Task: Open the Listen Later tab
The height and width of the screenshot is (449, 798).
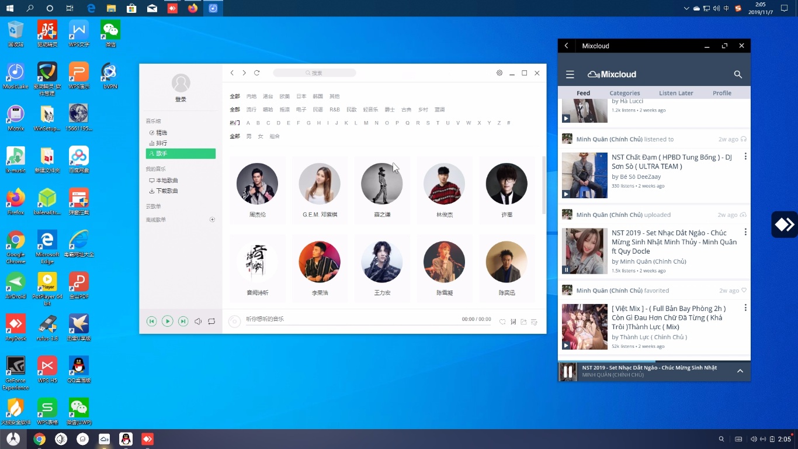Action: pyautogui.click(x=676, y=93)
